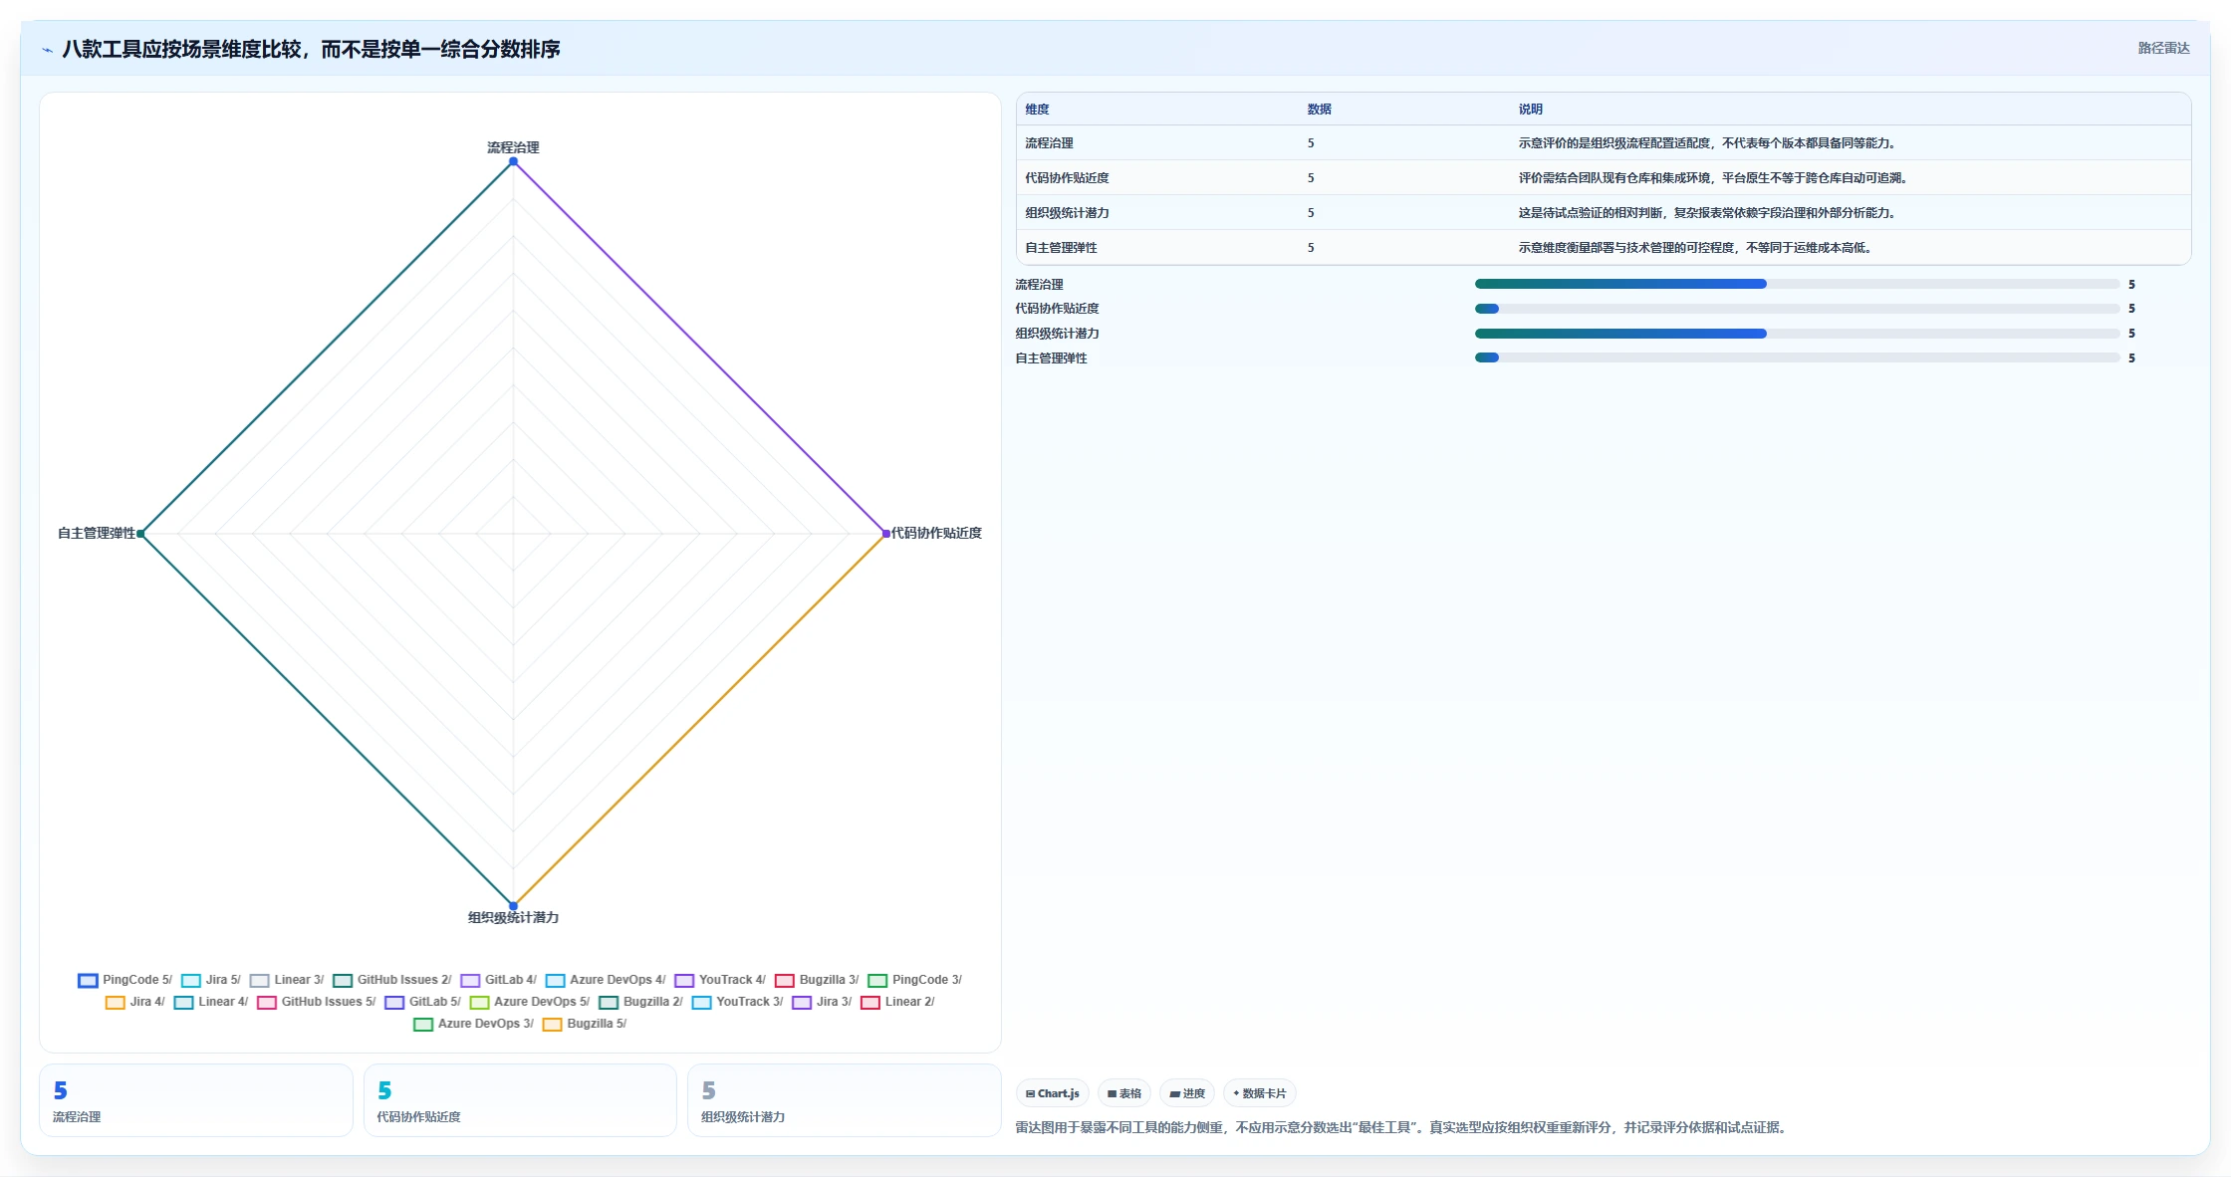Click the 进度 tag chip
2231x1177 pixels.
[x=1187, y=1093]
